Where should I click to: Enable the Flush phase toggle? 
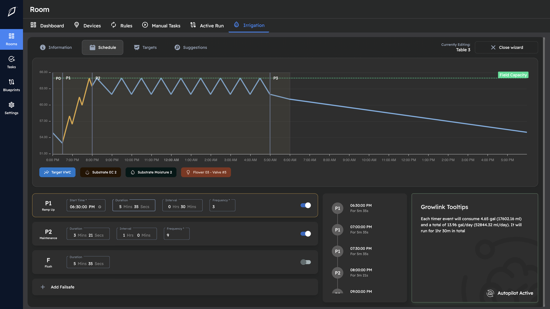click(305, 262)
